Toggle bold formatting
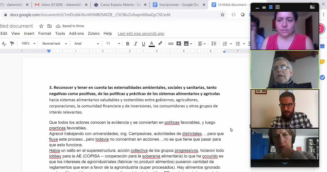This screenshot has width=327, height=172. [128, 43]
